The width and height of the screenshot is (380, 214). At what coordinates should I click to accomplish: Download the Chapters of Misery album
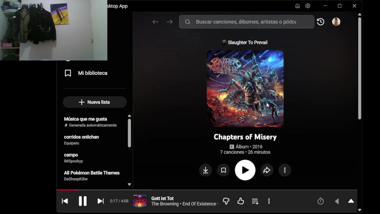pyautogui.click(x=205, y=170)
